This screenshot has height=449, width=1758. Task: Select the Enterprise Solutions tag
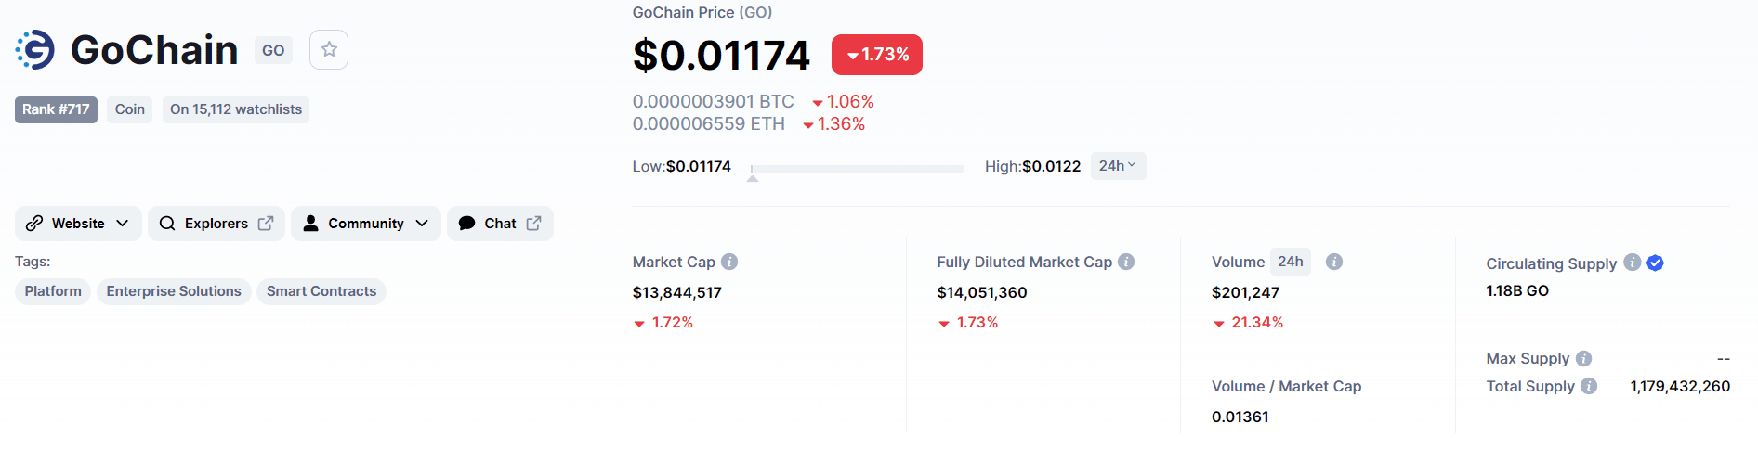pyautogui.click(x=174, y=291)
